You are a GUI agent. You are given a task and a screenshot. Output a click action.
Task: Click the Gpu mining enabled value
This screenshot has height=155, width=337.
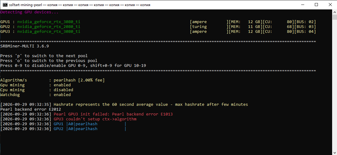coord(62,85)
